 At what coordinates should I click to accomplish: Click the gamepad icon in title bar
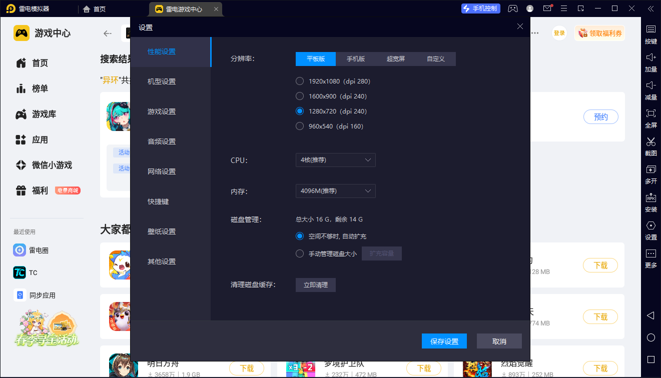coord(513,8)
